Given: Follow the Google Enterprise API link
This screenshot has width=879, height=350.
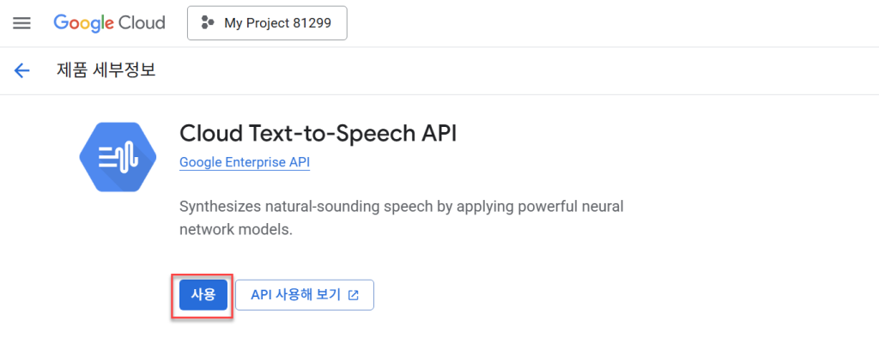Looking at the screenshot, I should point(245,162).
